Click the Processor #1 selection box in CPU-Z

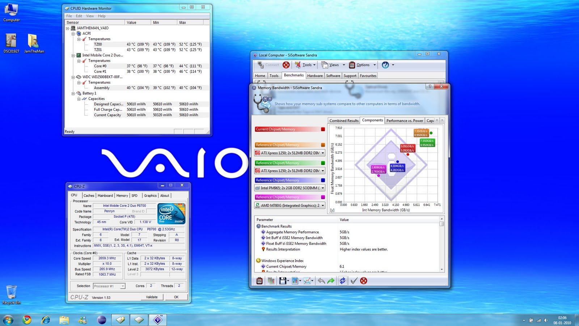tap(109, 286)
